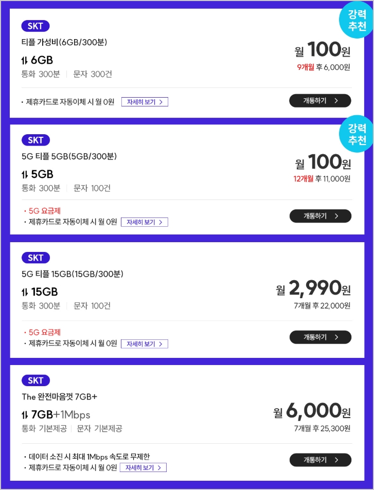Click SKT badge on 5G 티플 15GB plan
The image size is (374, 490).
[x=35, y=258]
